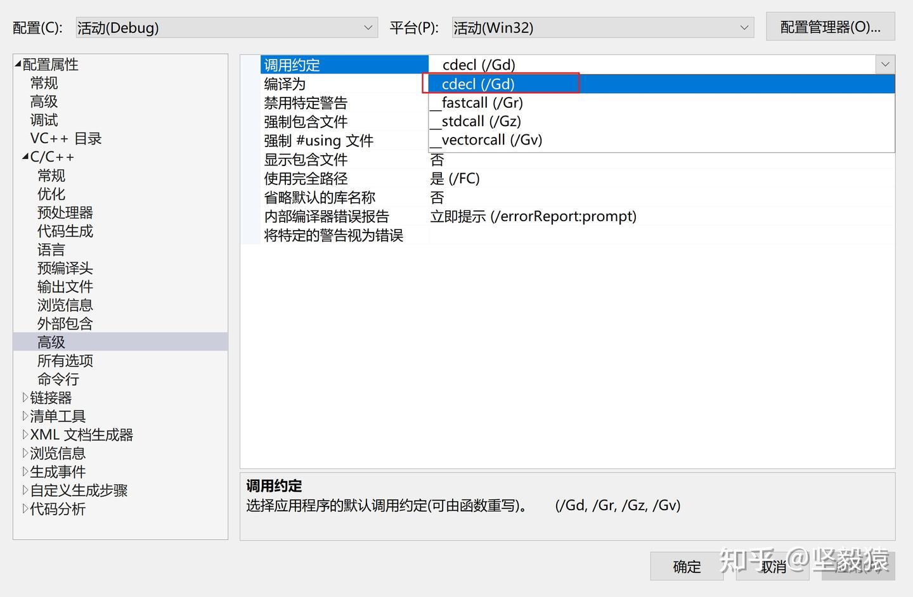Select the 显示包含文件 property row
The image size is (913, 597).
[306, 160]
